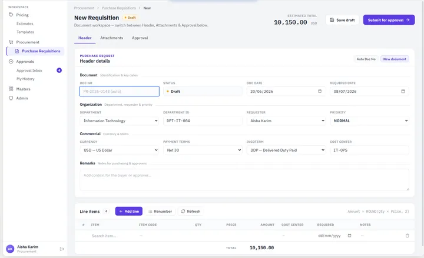This screenshot has width=424, height=258.
Task: Switch to the Header tab
Action: [85, 38]
